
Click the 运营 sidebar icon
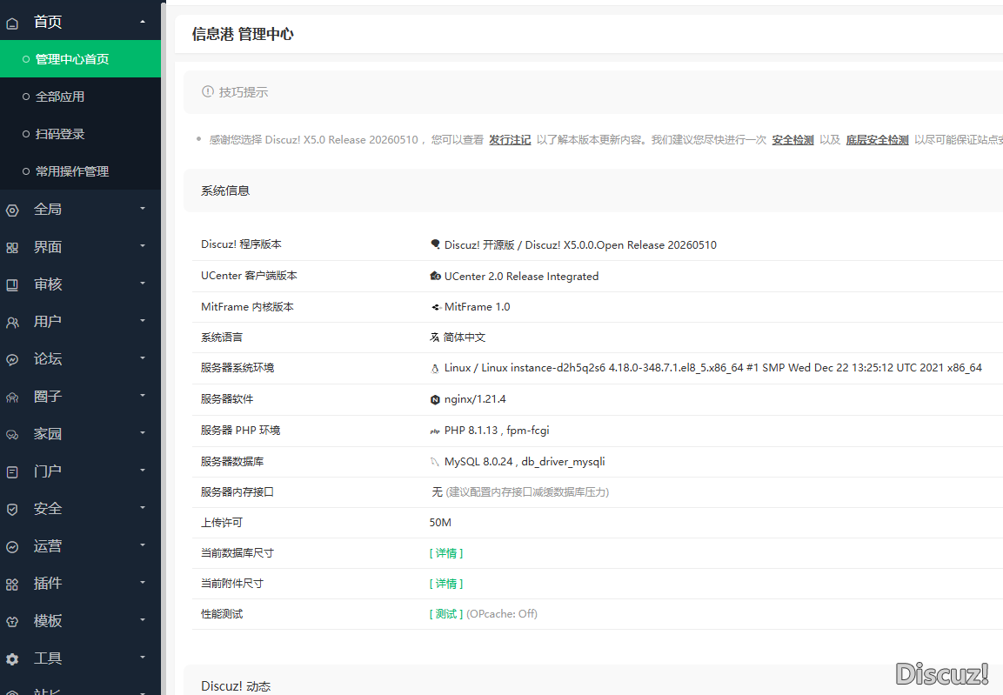(12, 547)
